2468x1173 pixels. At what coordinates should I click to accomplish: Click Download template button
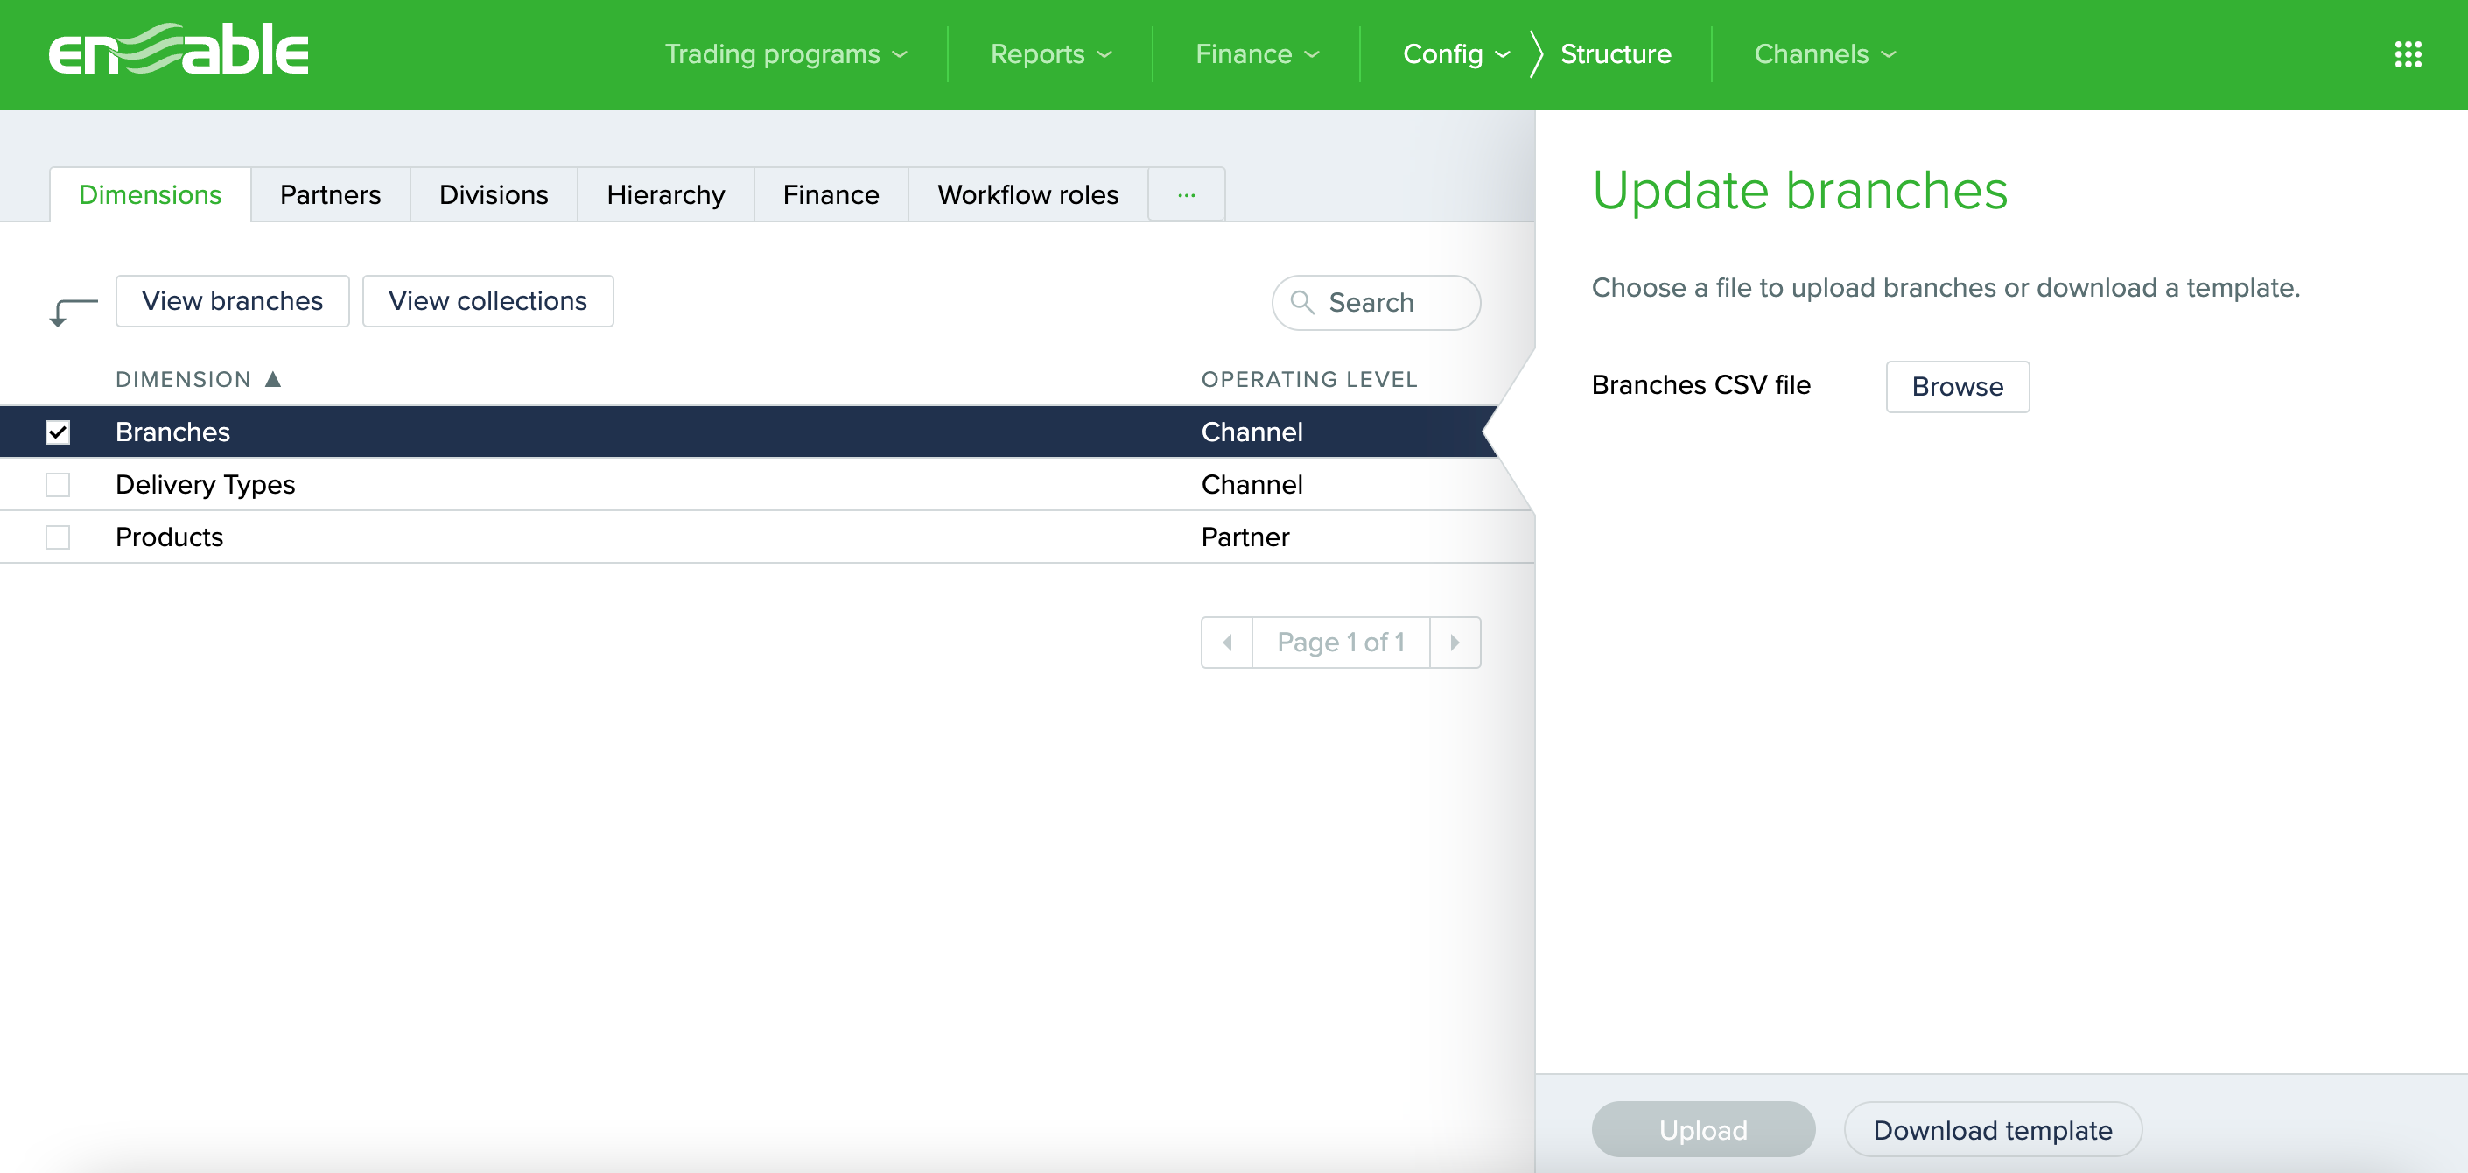[1992, 1130]
